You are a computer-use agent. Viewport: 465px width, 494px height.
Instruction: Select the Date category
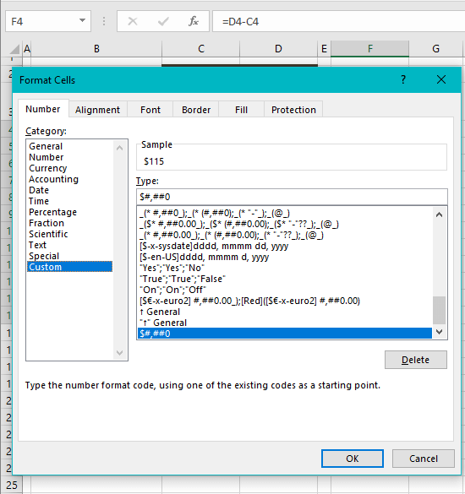pyautogui.click(x=69, y=190)
